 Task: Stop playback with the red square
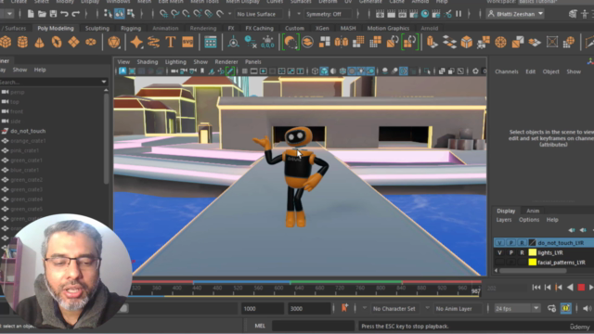point(581,288)
